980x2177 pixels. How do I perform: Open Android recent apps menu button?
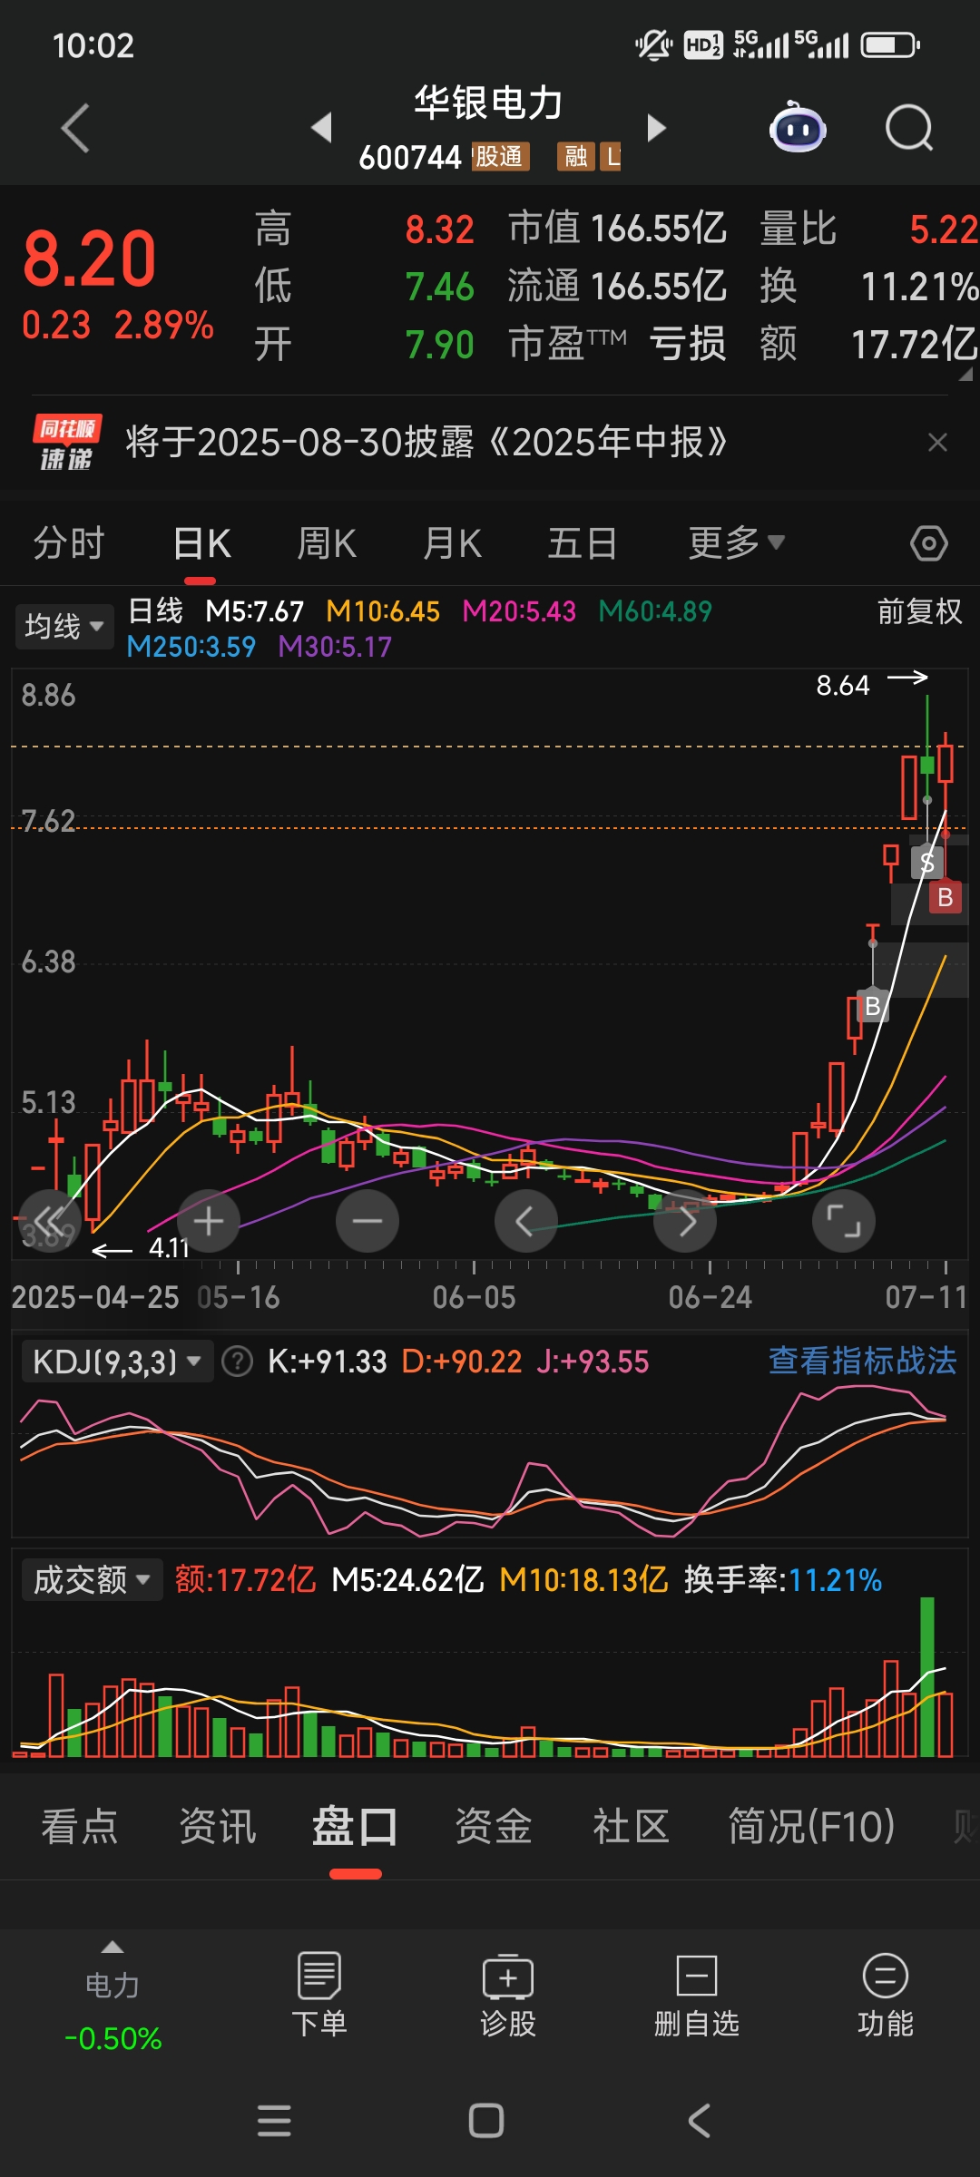pos(274,2121)
